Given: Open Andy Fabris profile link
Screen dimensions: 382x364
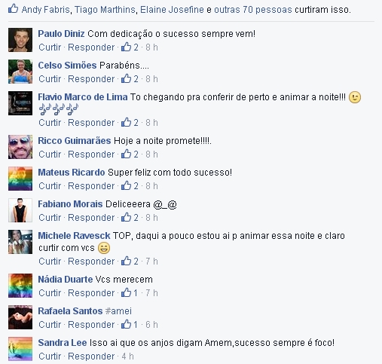Looking at the screenshot, I should point(46,10).
